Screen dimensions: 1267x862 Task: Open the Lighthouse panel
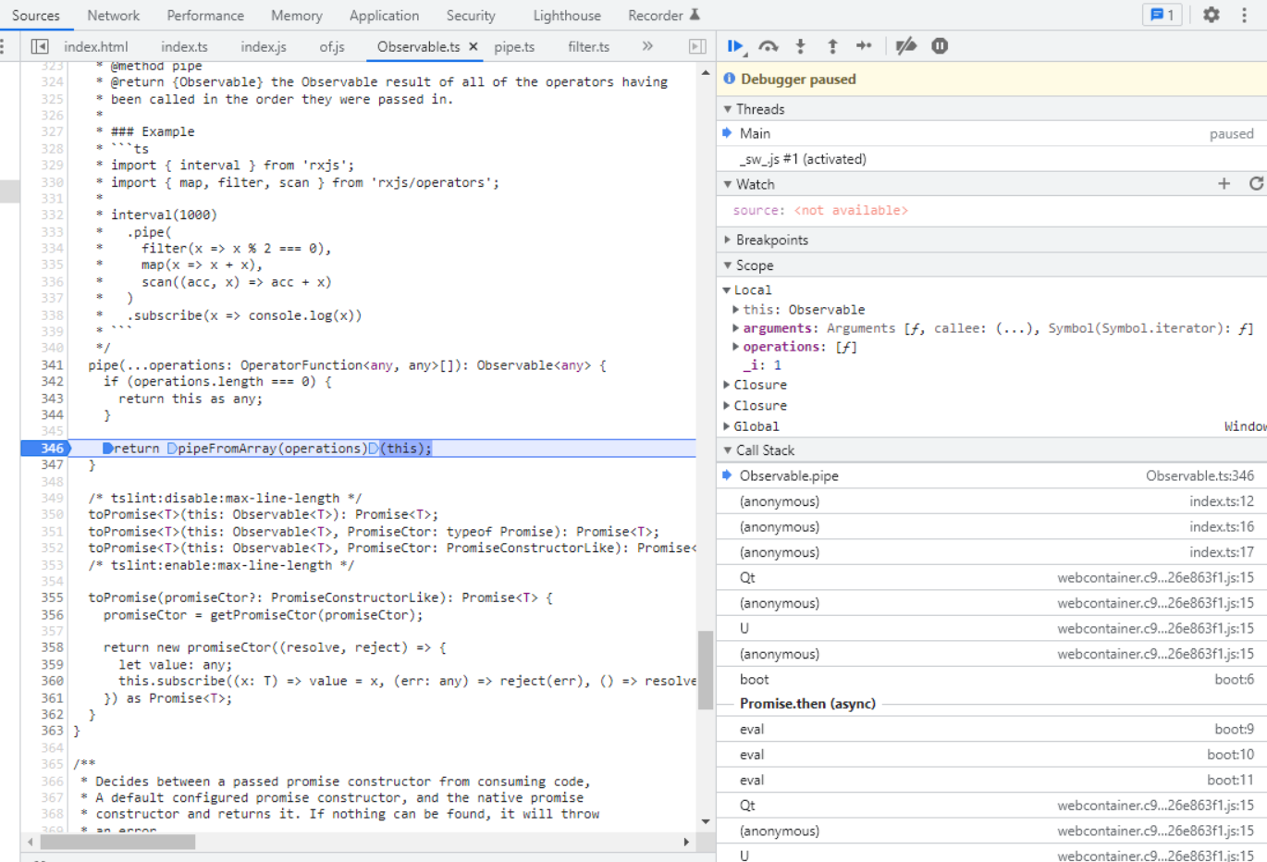[x=567, y=16]
